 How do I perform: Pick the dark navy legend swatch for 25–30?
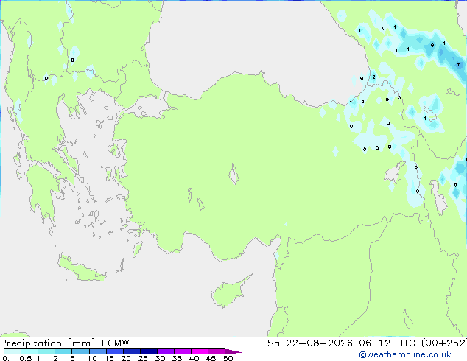(149, 351)
